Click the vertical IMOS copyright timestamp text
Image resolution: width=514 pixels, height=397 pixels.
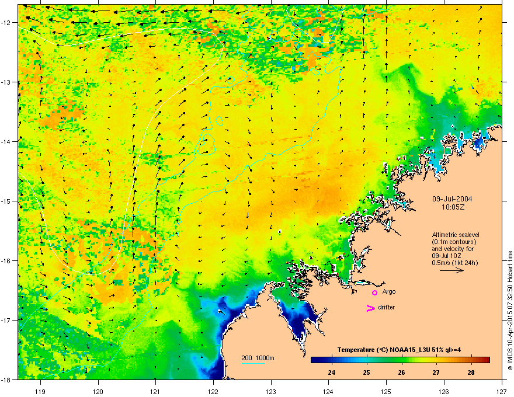click(x=510, y=311)
